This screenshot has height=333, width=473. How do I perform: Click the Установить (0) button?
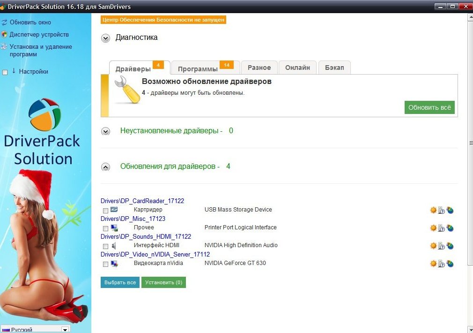point(163,282)
